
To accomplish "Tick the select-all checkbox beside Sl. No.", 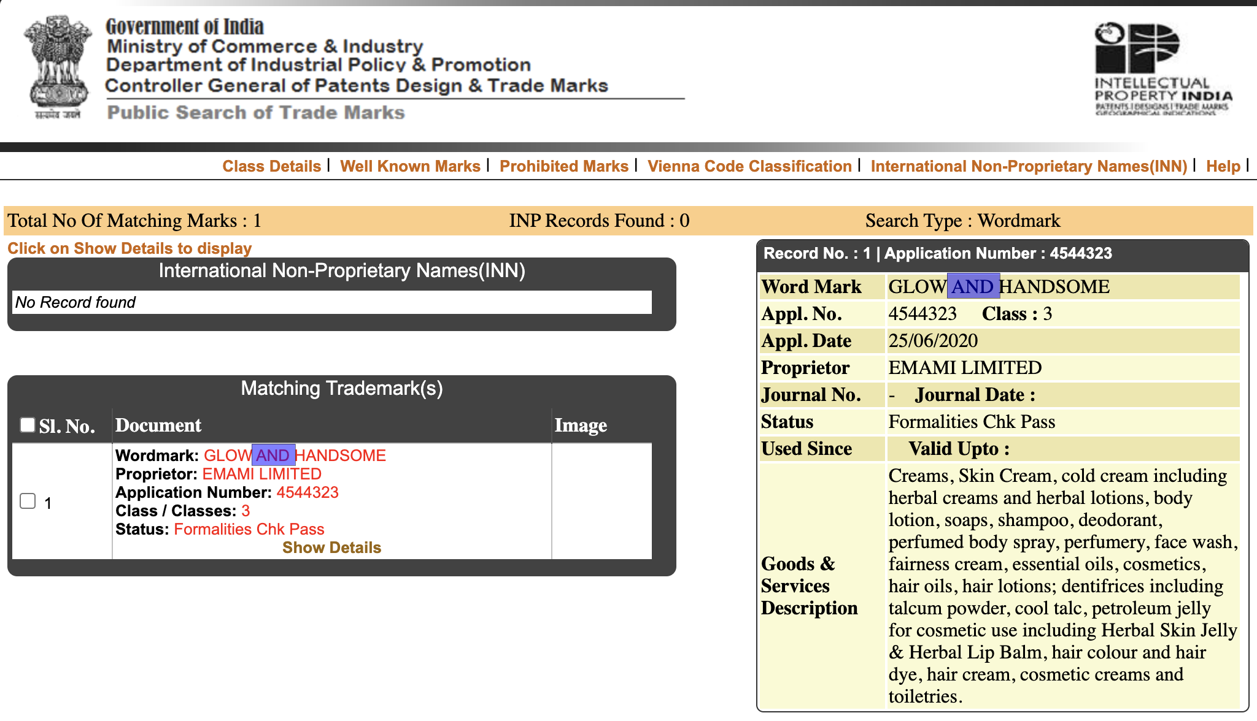I will tap(28, 425).
